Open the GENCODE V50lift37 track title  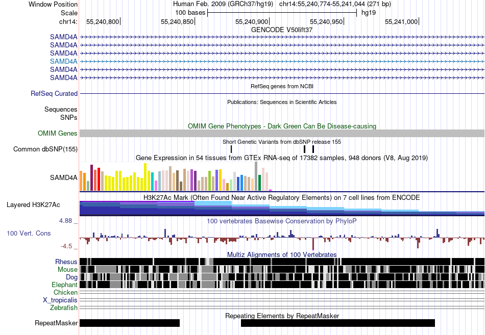click(x=282, y=30)
